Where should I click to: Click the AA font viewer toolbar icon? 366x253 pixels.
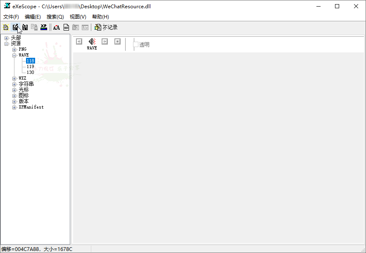tap(56, 27)
